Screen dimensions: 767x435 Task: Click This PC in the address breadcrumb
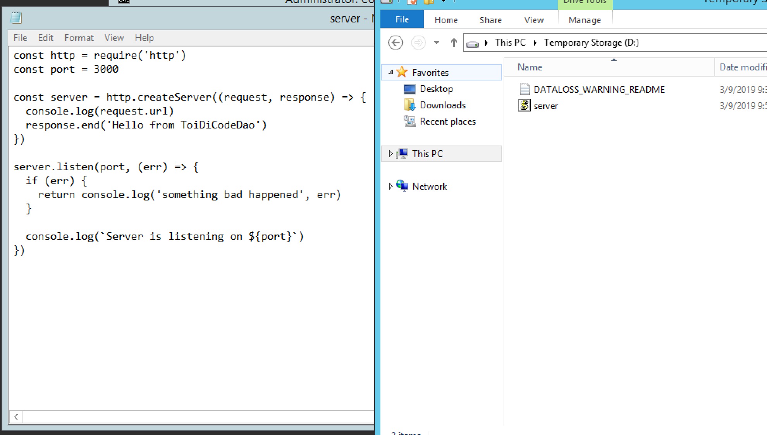click(x=510, y=43)
